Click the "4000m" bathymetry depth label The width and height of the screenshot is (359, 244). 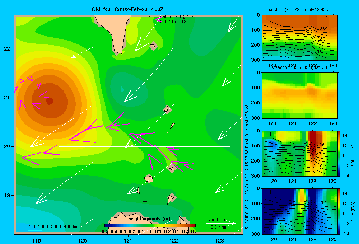pyautogui.click(x=70, y=227)
